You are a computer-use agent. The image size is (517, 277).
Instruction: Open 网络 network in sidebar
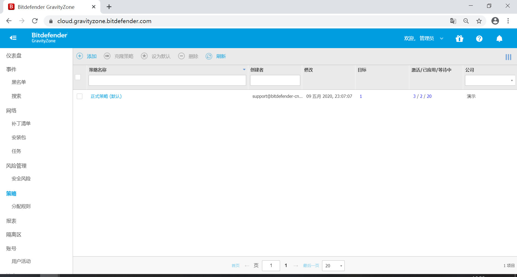tap(11, 110)
